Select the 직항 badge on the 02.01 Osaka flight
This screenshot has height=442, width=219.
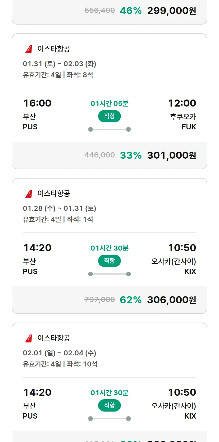point(109,405)
